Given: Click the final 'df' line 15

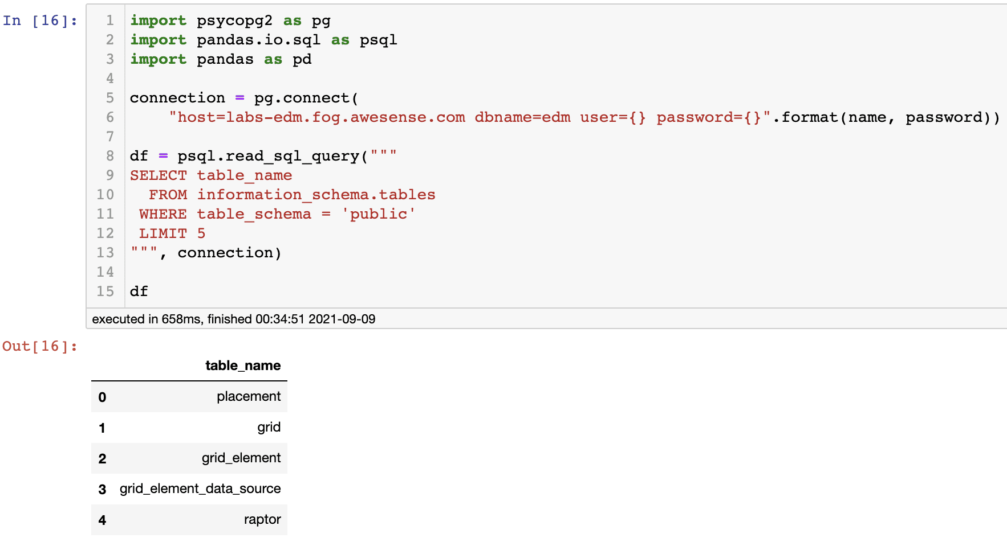Looking at the screenshot, I should tap(139, 291).
